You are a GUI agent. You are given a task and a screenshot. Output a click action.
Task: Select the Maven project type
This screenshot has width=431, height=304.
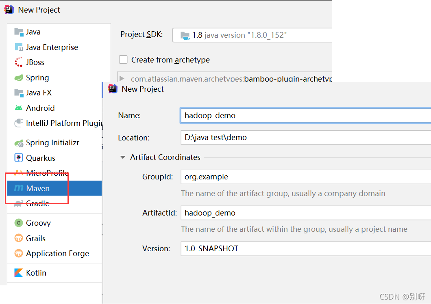(54, 188)
